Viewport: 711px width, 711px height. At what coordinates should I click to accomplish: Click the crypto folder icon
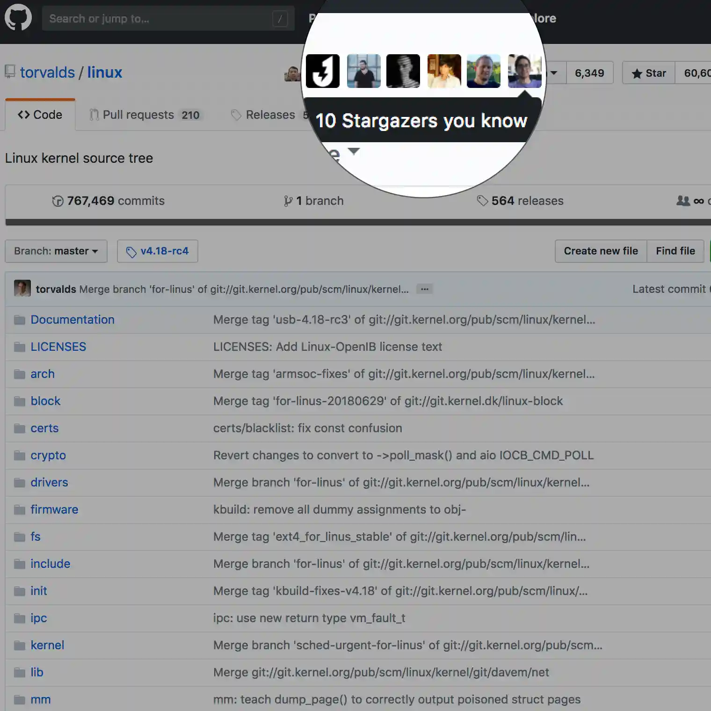pos(20,456)
